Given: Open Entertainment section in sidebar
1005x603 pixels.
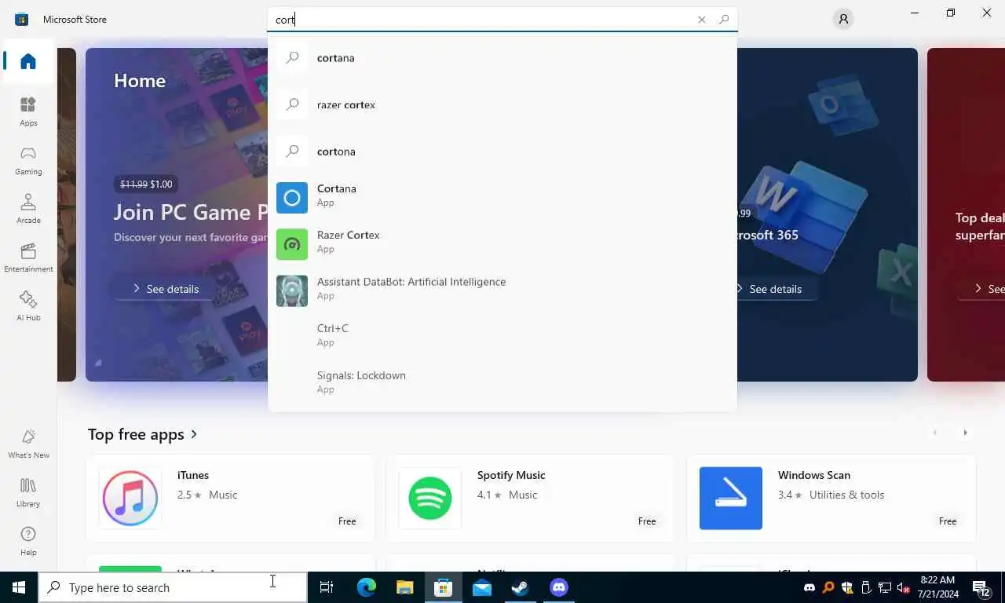Looking at the screenshot, I should pyautogui.click(x=28, y=258).
